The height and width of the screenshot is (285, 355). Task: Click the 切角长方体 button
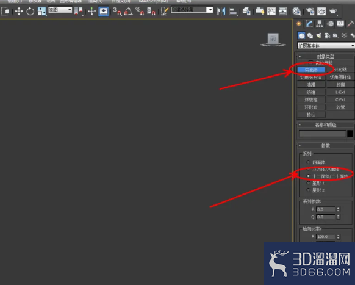311,78
